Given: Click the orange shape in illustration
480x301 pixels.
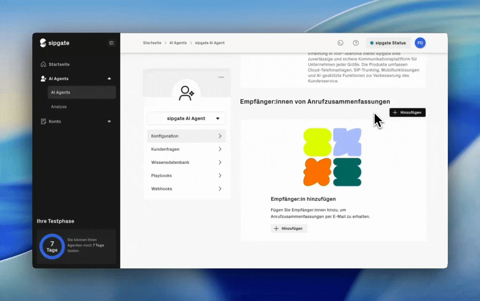Looking at the screenshot, I should click(317, 172).
